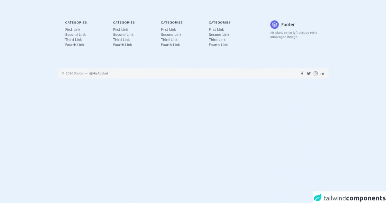Click Second Link in the fourth Categories column
The image size is (386, 203).
click(219, 35)
